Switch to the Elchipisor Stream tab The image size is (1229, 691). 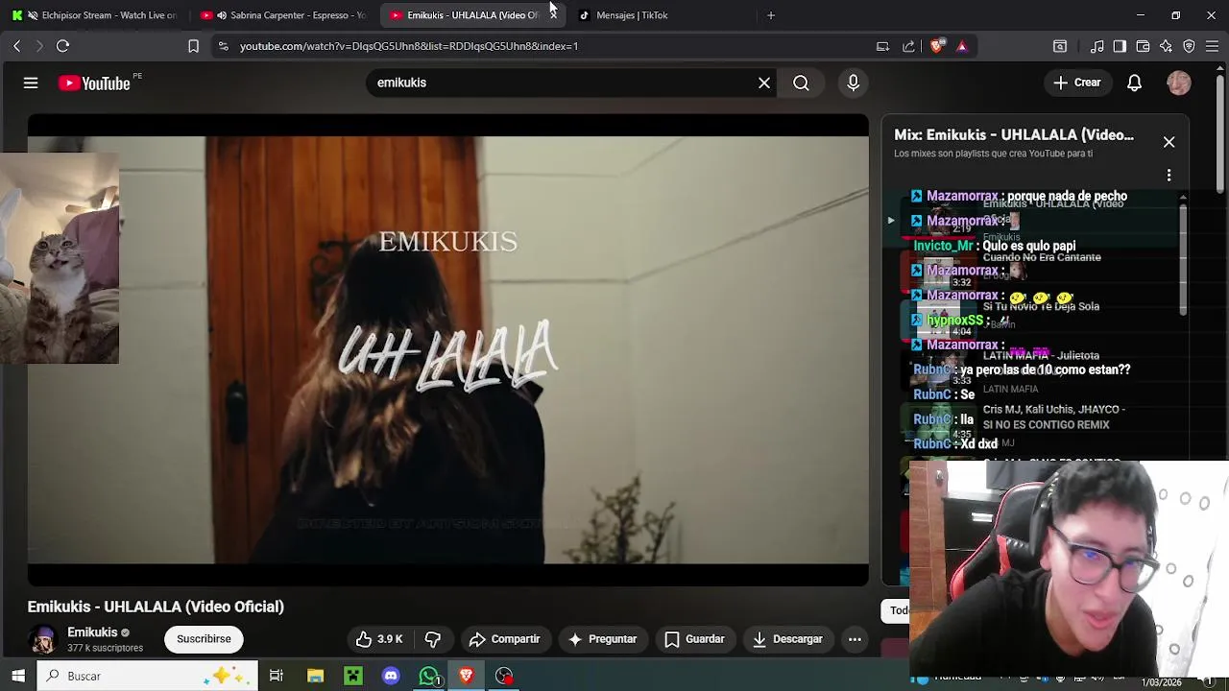coord(93,15)
